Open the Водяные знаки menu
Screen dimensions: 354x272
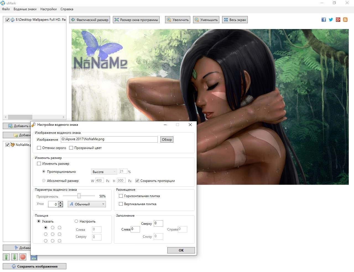click(25, 9)
